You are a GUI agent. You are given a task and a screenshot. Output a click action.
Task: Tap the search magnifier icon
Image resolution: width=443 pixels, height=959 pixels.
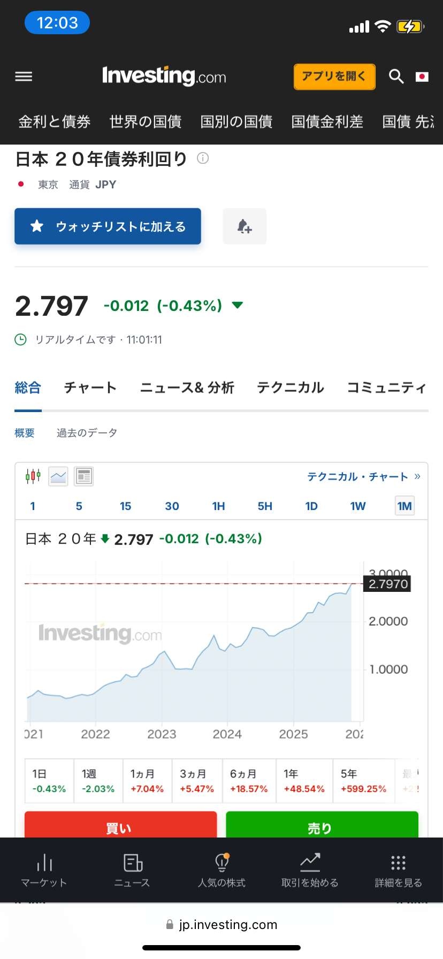[x=396, y=77]
